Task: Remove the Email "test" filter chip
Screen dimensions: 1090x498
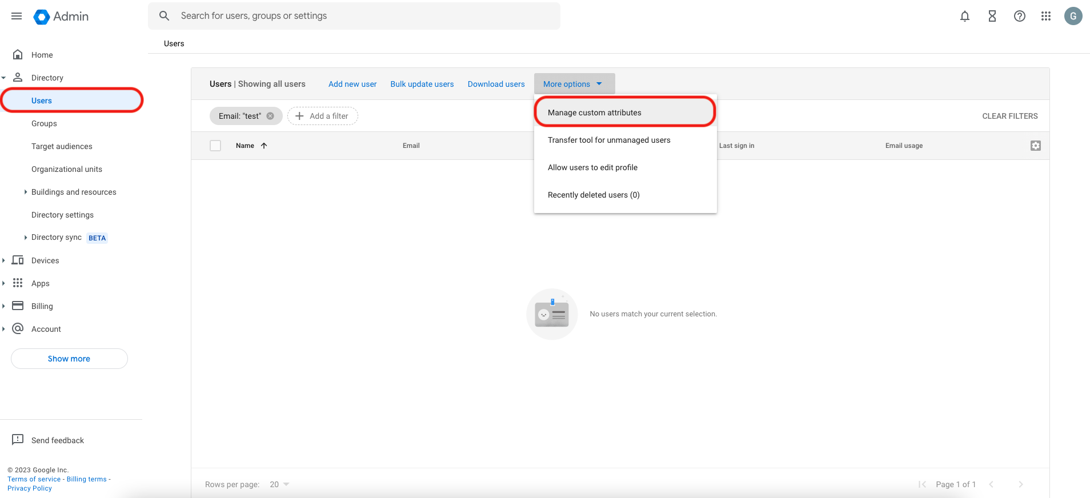Action: [270, 116]
